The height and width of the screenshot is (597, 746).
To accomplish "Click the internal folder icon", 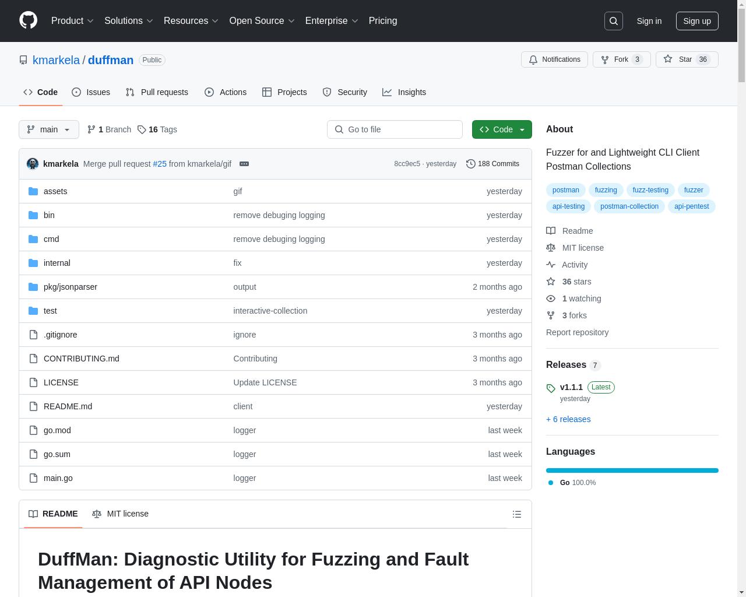I will click(x=33, y=263).
